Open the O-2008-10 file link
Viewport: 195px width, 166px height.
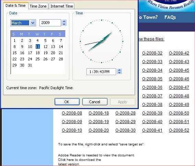click(x=72, y=130)
